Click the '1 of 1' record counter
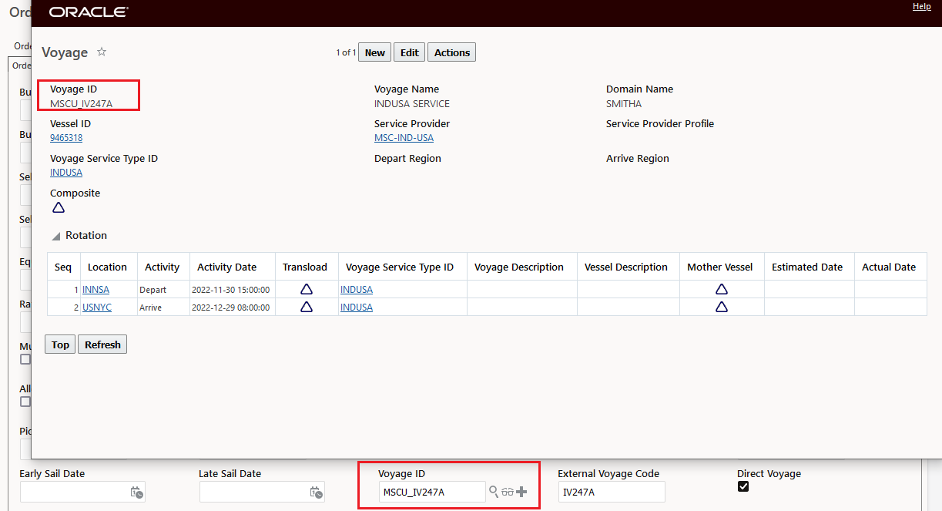The width and height of the screenshot is (942, 511). click(346, 52)
